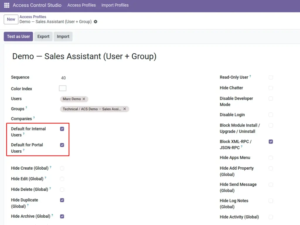Click the Test as User button
300x225 pixels.
click(18, 36)
